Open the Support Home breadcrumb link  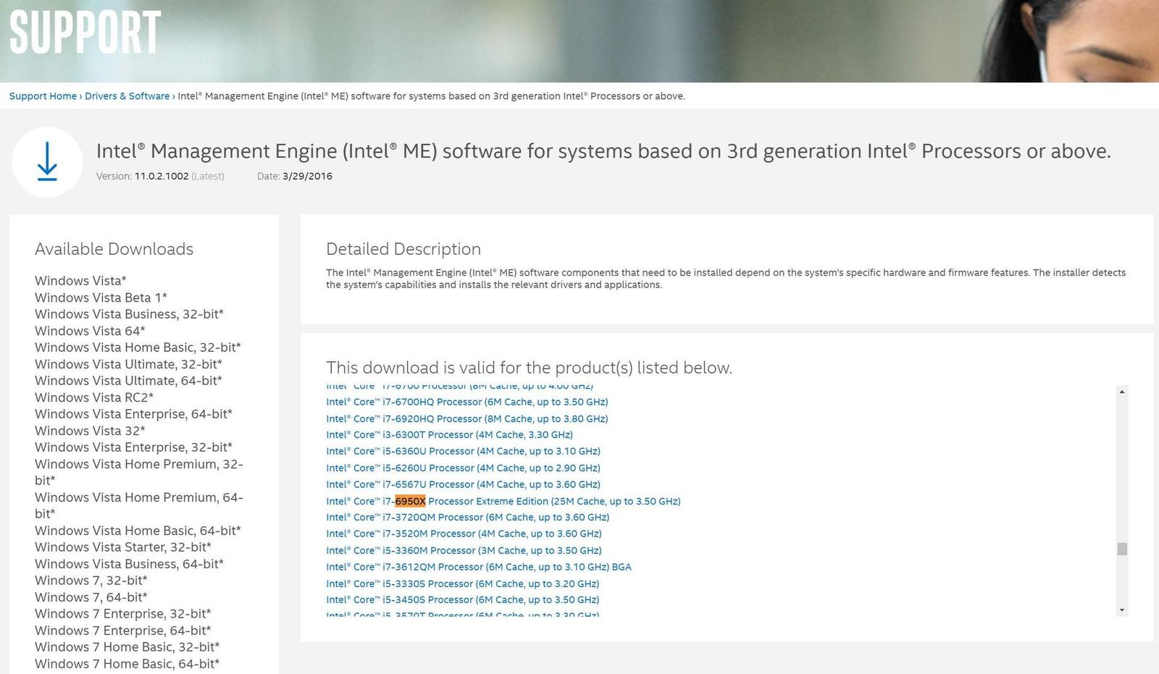[42, 96]
